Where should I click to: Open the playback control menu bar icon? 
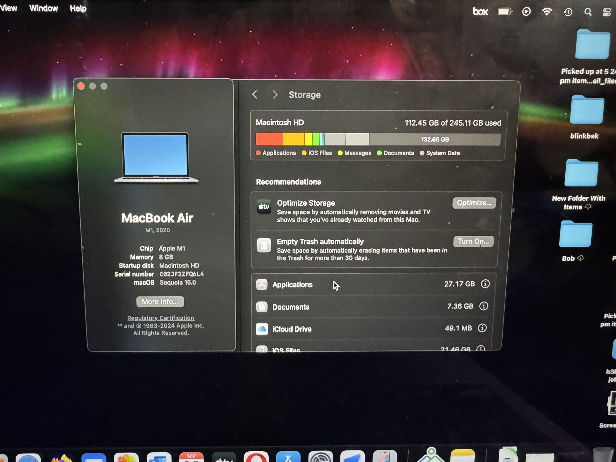tap(526, 12)
